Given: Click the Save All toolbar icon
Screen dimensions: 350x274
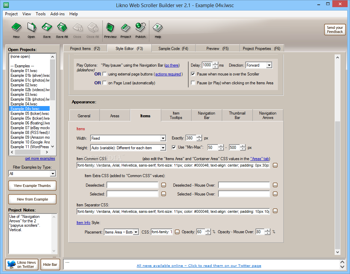Looking at the screenshot, I should [x=62, y=30].
